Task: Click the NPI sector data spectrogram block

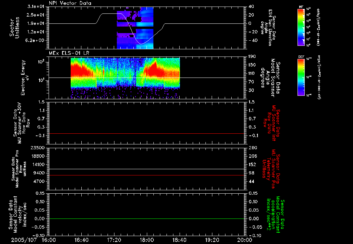Action: point(135,28)
